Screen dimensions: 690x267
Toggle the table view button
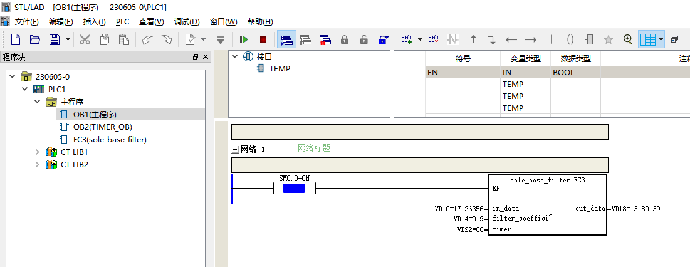click(648, 39)
